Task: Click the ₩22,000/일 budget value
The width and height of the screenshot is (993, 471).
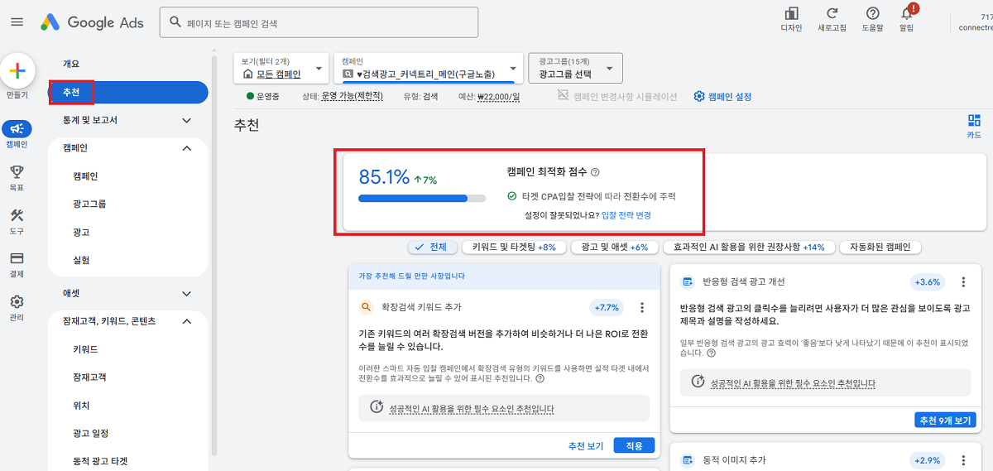Action: (x=499, y=96)
